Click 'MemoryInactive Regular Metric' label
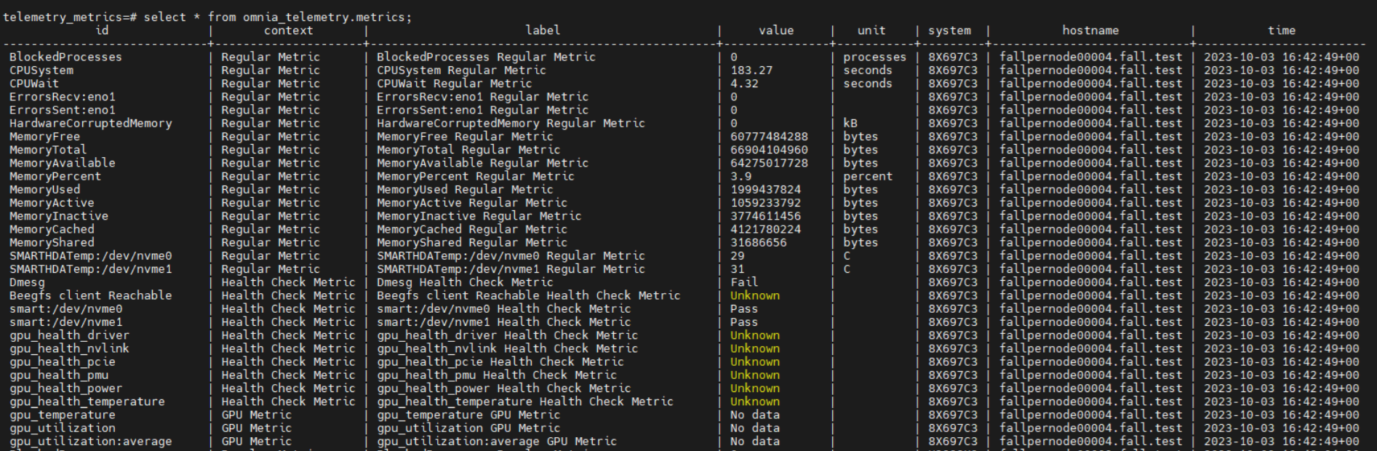The image size is (1377, 451). pos(479,216)
